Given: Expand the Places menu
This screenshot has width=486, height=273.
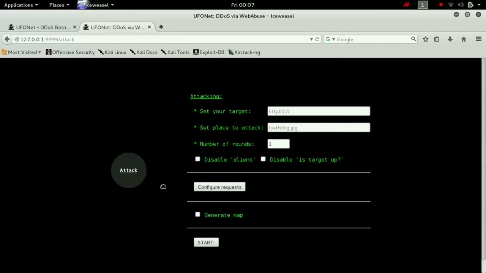Looking at the screenshot, I should [59, 5].
